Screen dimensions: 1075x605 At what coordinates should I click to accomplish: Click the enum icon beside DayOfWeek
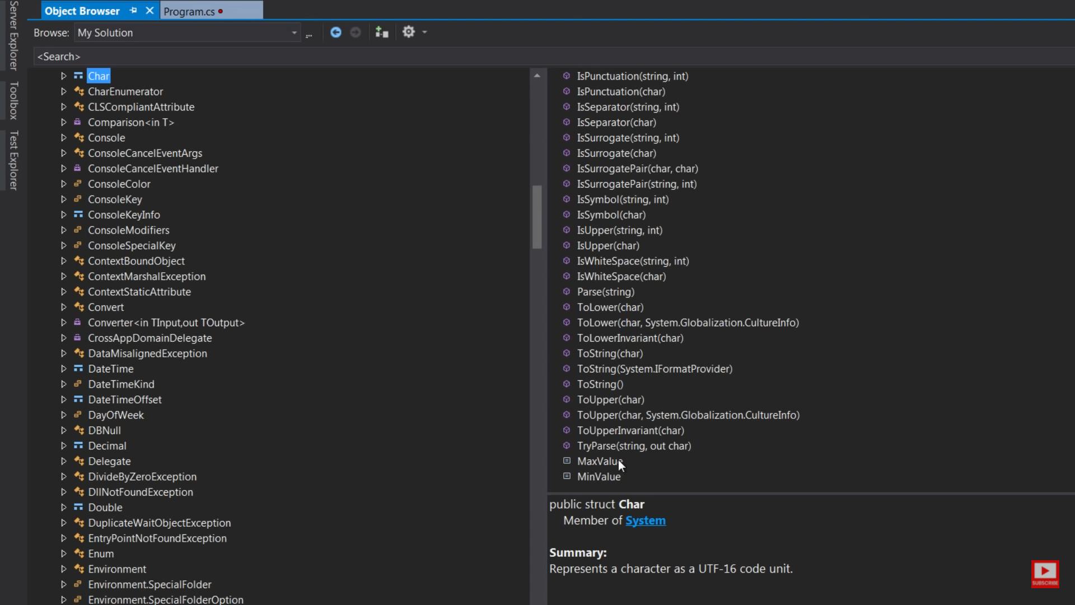click(78, 415)
